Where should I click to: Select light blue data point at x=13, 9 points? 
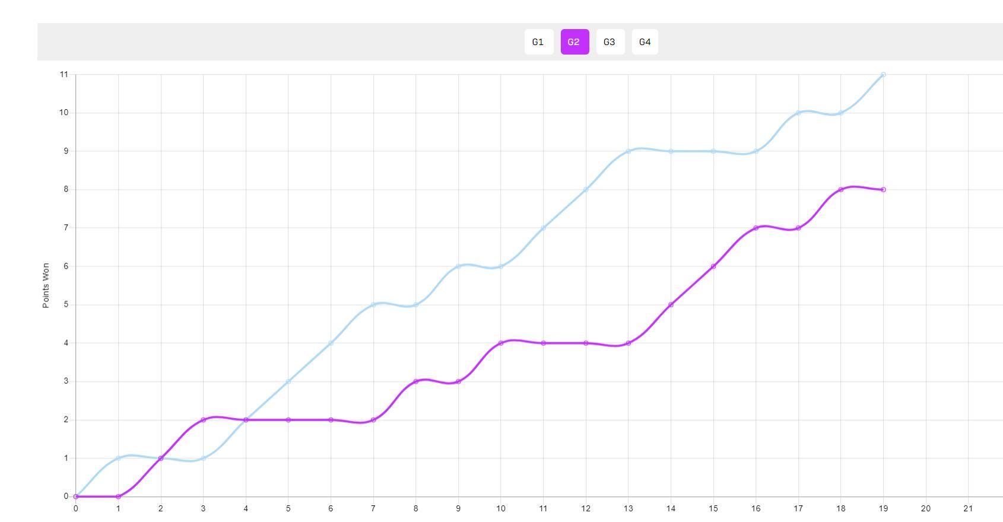629,151
